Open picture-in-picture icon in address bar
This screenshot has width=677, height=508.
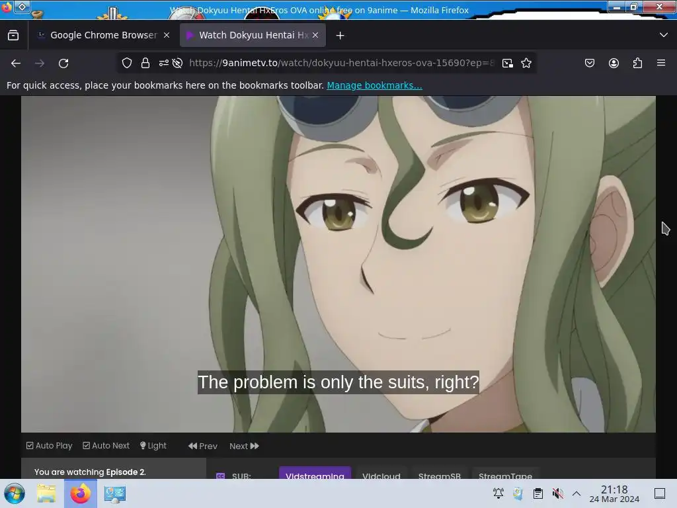pyautogui.click(x=508, y=63)
